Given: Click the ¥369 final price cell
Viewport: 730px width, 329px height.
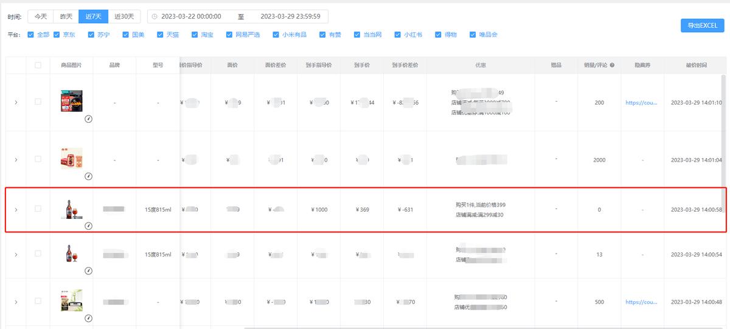Looking at the screenshot, I should [x=362, y=210].
